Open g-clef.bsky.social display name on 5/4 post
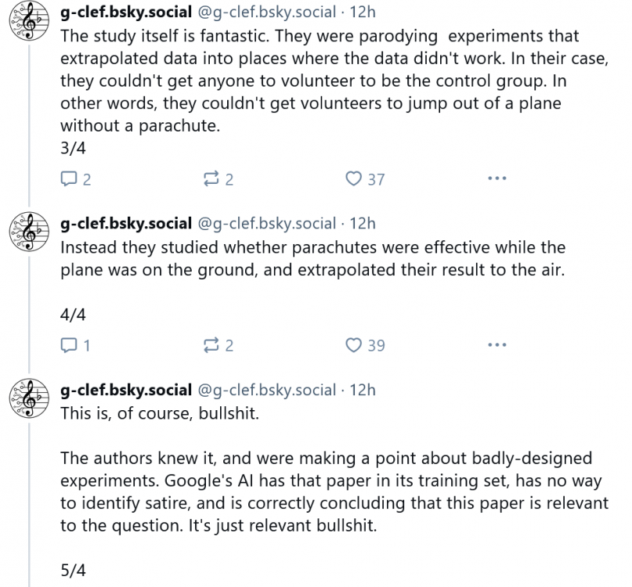This screenshot has height=587, width=632. (x=126, y=390)
